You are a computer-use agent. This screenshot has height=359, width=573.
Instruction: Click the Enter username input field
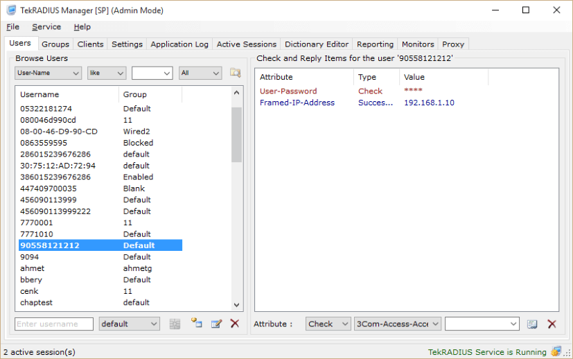point(54,324)
